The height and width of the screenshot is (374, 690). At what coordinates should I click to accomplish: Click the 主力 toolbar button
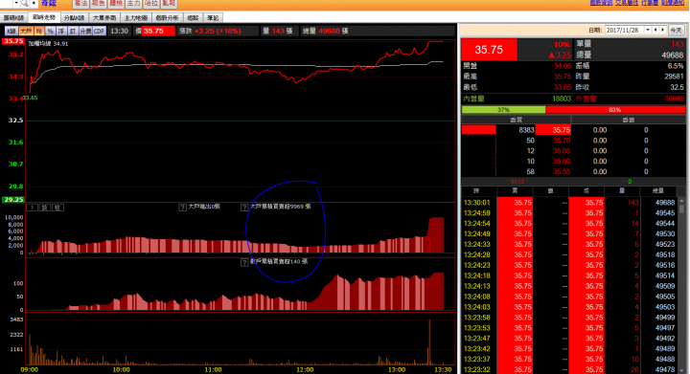point(133,4)
